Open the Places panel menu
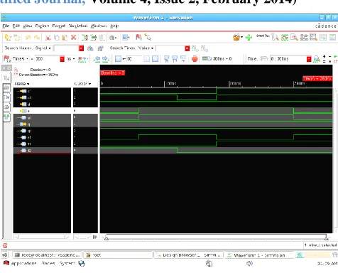This screenshot has width=338, height=273. [x=48, y=263]
